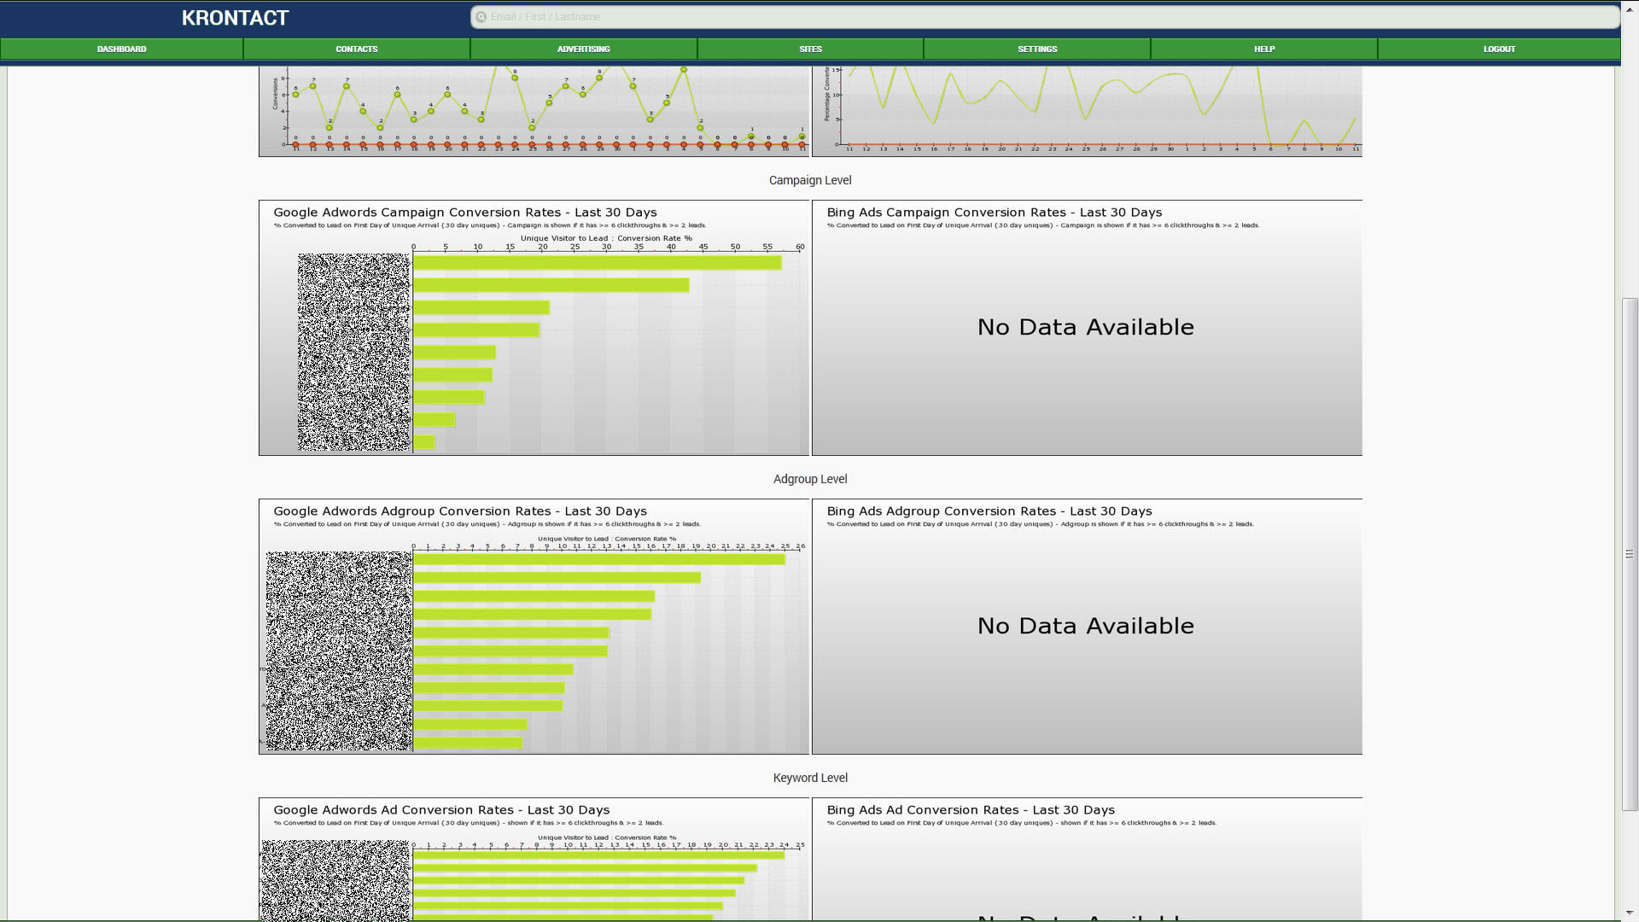Click the Bing Ads Adgroup Conversion Rates title

pyautogui.click(x=989, y=511)
